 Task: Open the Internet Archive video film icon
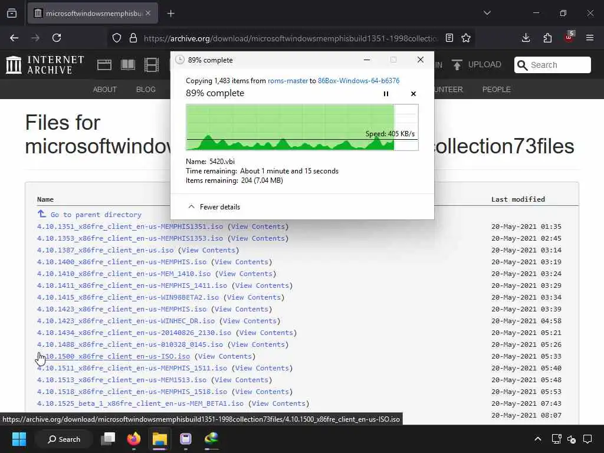point(152,65)
